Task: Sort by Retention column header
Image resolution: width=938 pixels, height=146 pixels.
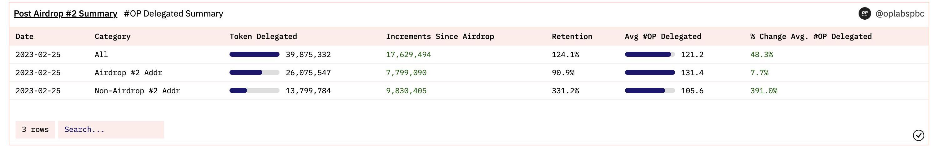Action: click(572, 36)
